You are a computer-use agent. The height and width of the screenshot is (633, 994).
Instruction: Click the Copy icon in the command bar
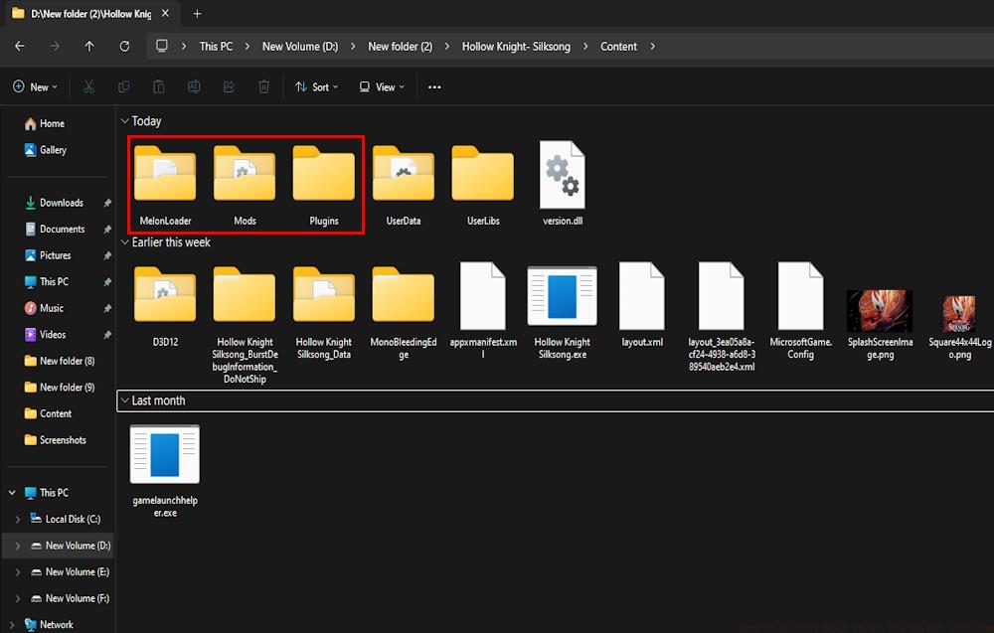click(123, 86)
